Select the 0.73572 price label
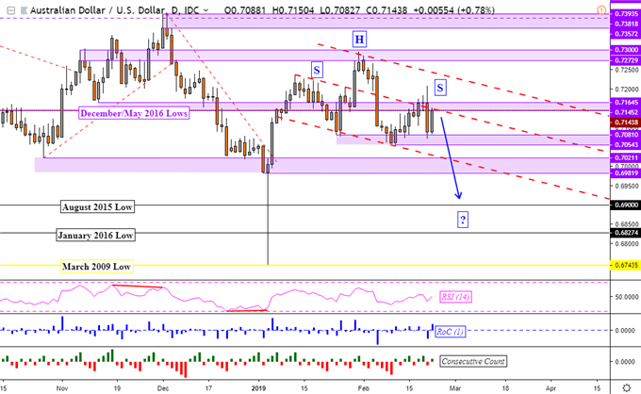The width and height of the screenshot is (641, 394). tap(625, 34)
